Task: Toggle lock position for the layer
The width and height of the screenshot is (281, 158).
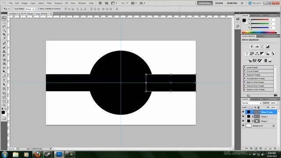Action: tap(255, 107)
